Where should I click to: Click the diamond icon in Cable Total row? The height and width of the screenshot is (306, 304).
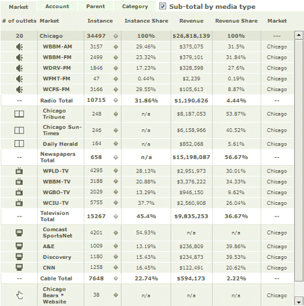(x=116, y=278)
